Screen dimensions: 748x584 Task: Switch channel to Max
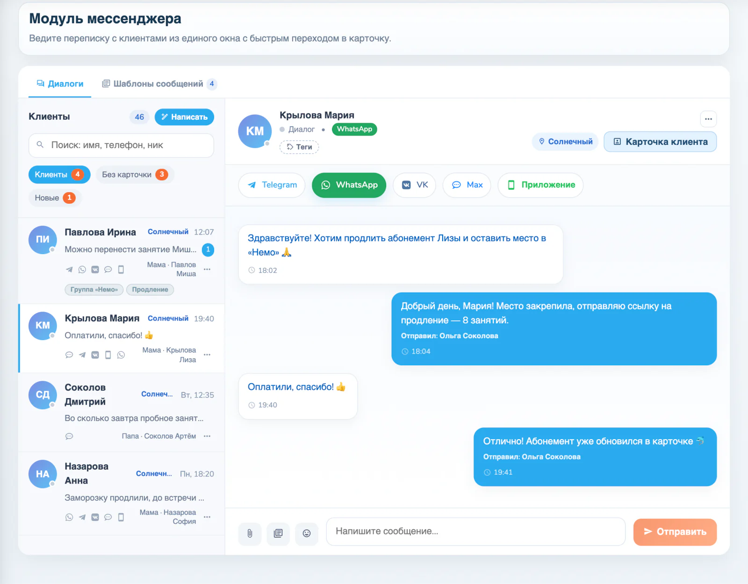[x=467, y=185]
